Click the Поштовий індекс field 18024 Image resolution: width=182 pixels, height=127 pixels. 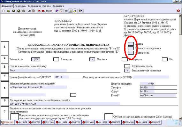click(x=147, y=83)
